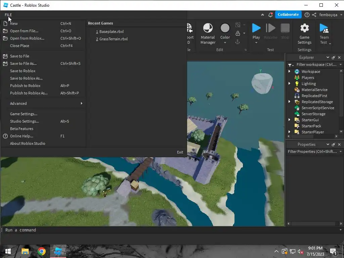The height and width of the screenshot is (258, 344).
Task: Toggle the Lock tool padlock icon
Action: pos(238,33)
